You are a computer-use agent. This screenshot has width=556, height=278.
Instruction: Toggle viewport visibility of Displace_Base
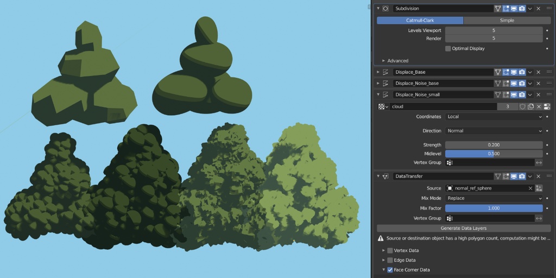(514, 72)
